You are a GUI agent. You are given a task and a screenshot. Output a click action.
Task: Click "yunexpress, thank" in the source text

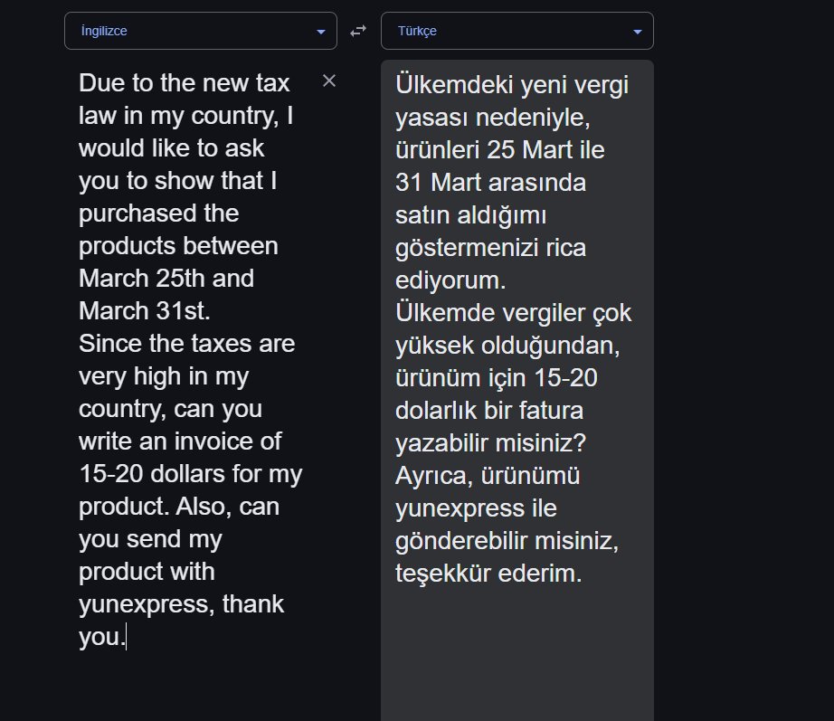coord(181,603)
